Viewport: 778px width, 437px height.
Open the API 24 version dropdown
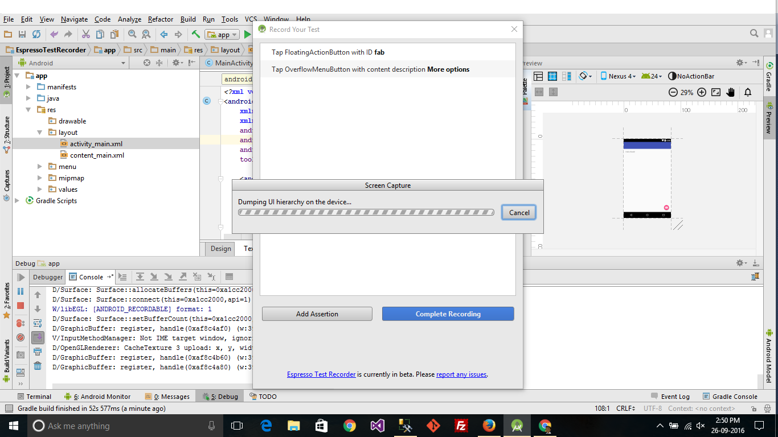tap(653, 76)
